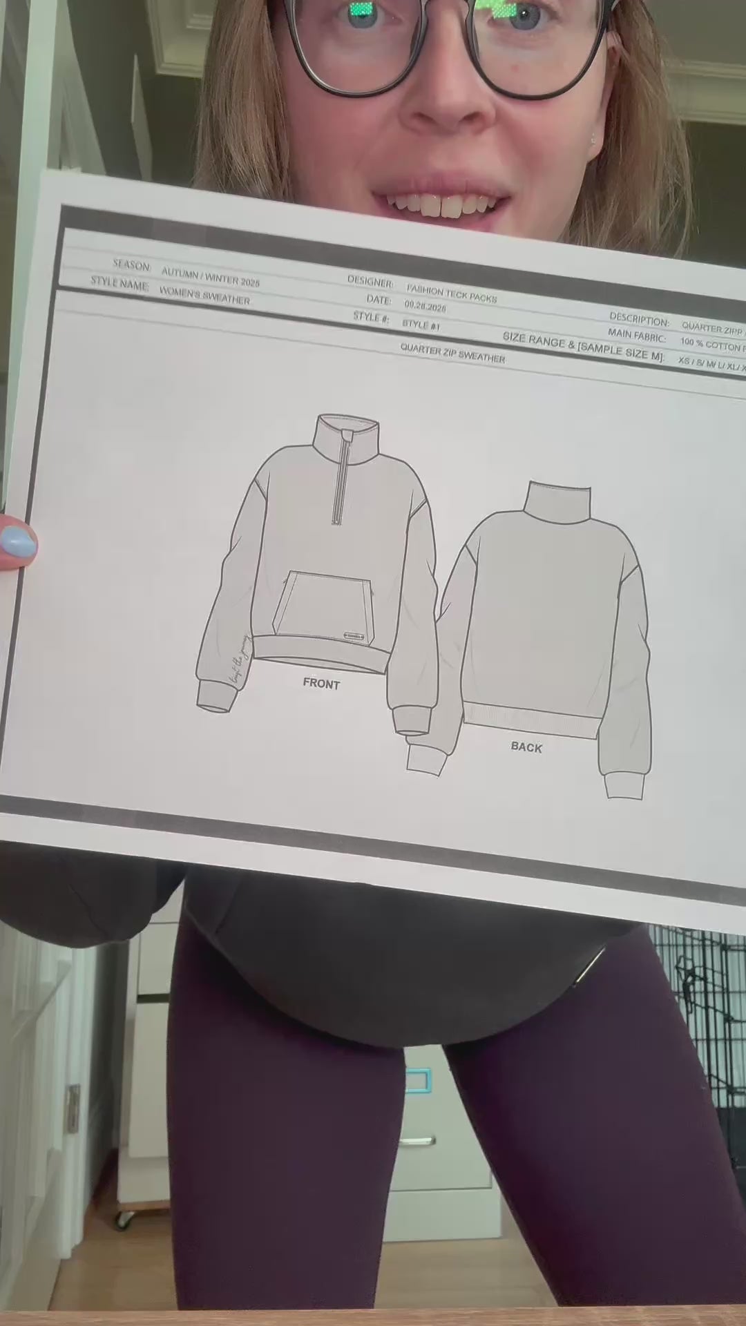Click the FRONT label under the sweater sketch
Screen dimensions: 746x1326
coord(321,684)
